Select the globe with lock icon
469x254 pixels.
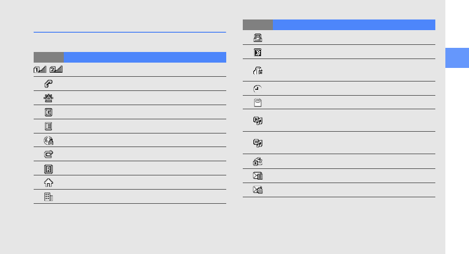tap(48, 140)
